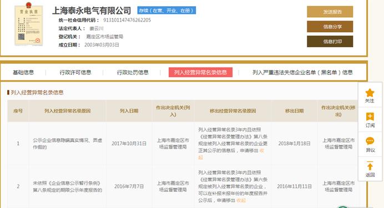Click company name 上海泰永电气有限公司

(92, 11)
